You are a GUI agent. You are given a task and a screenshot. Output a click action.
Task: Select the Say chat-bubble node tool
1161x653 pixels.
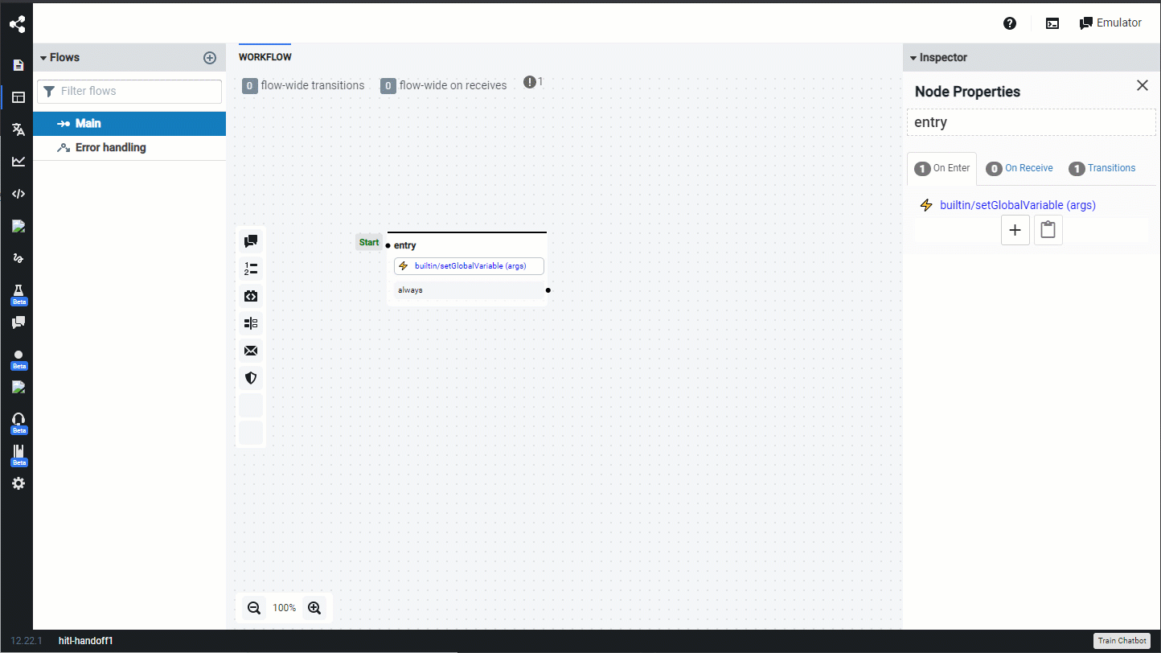coord(251,241)
